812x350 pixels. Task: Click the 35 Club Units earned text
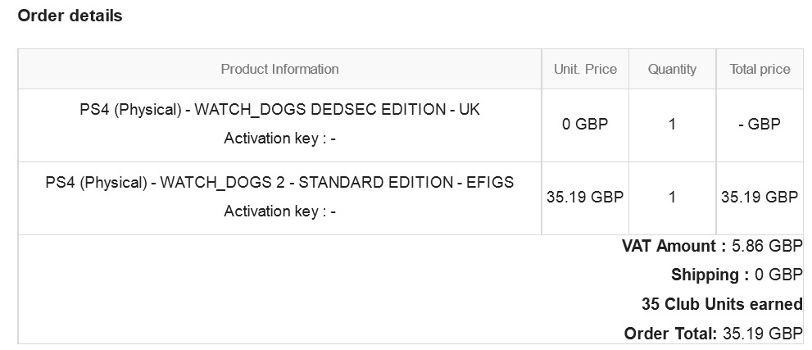coord(722,304)
